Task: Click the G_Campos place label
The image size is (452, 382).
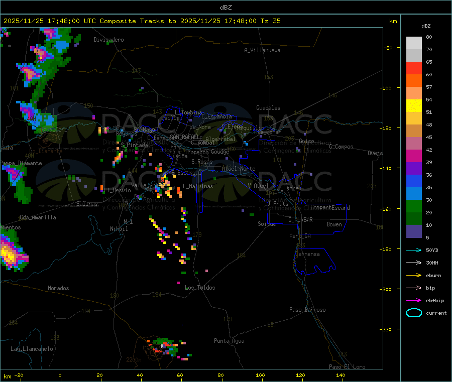Action: pyautogui.click(x=341, y=147)
